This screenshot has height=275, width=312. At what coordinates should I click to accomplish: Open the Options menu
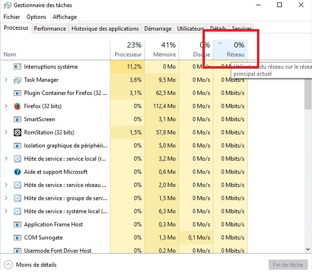click(x=36, y=17)
